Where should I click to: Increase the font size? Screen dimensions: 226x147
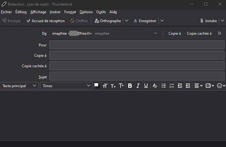121,86
